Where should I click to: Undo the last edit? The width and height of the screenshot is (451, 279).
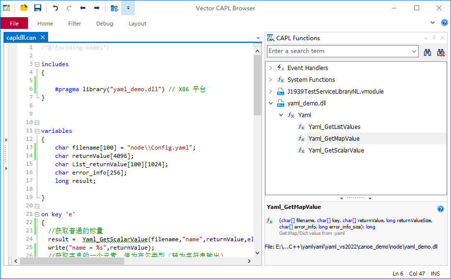tap(55, 8)
